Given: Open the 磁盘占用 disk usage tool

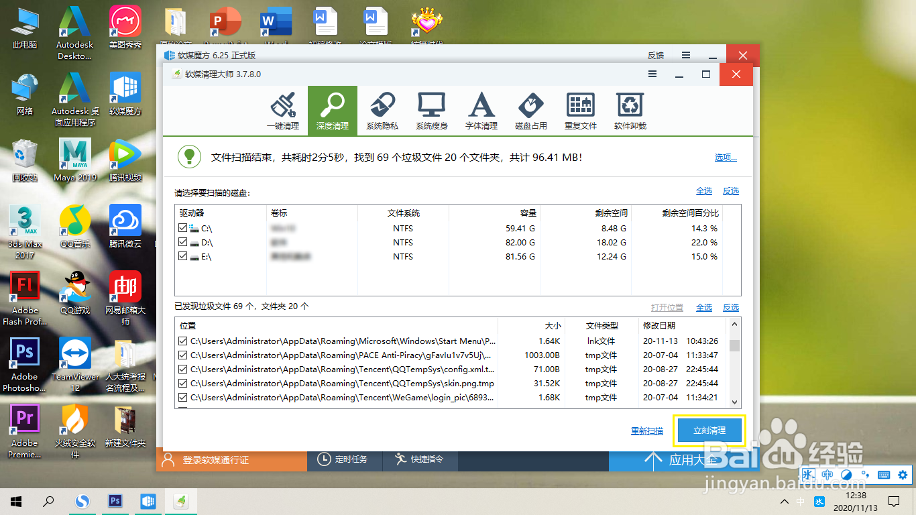Looking at the screenshot, I should [x=531, y=110].
